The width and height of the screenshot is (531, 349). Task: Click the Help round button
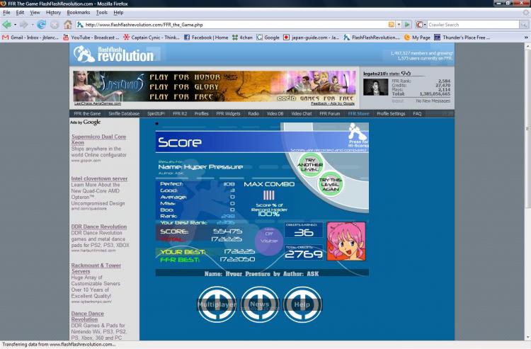[302, 304]
